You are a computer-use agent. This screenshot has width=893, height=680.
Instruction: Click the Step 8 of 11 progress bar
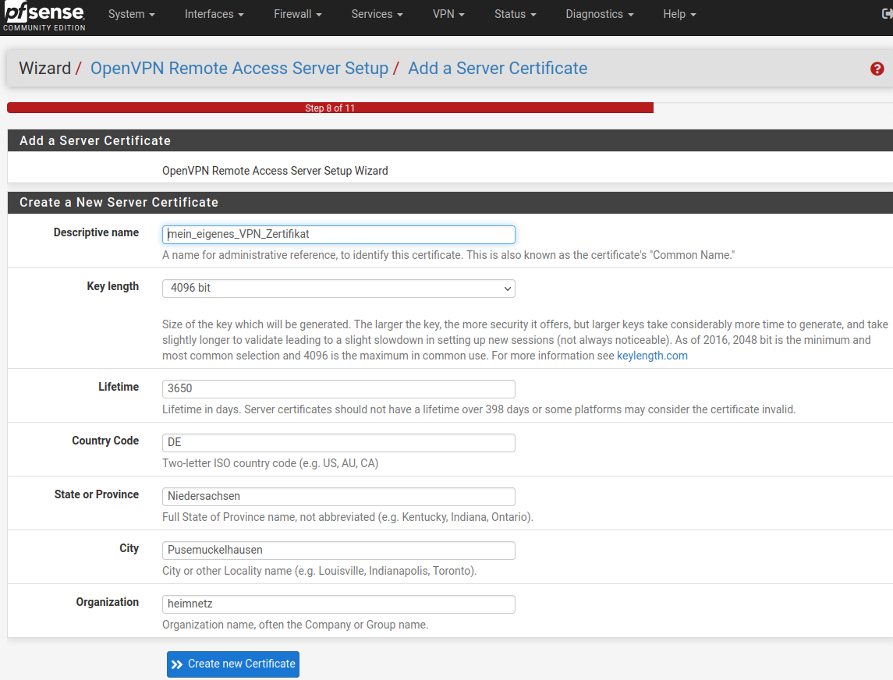point(331,108)
